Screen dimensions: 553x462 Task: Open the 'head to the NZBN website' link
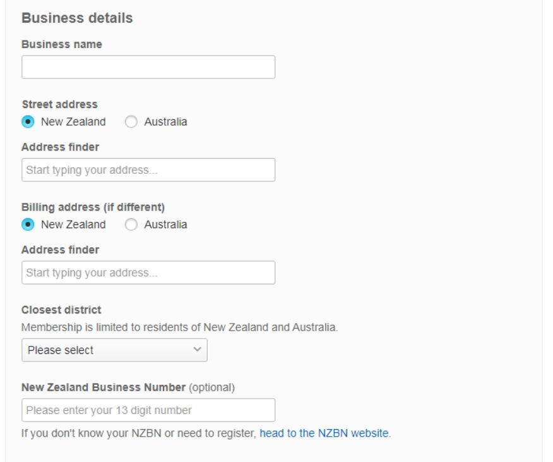[x=324, y=434]
